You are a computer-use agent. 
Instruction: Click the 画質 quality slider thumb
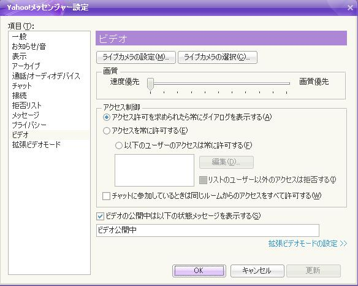coord(150,84)
